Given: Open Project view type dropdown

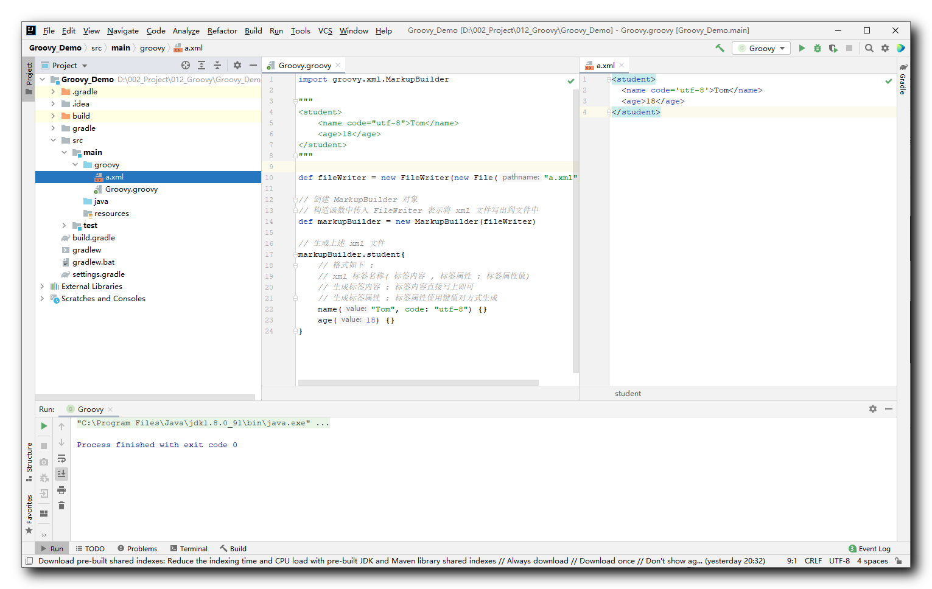Looking at the screenshot, I should click(65, 65).
